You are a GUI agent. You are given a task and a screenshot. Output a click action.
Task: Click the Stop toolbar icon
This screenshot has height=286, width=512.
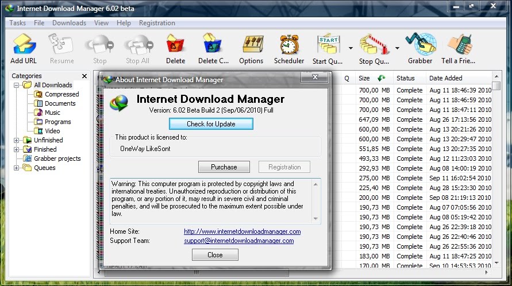click(99, 49)
